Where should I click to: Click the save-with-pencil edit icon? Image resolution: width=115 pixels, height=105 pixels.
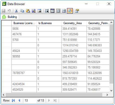click(x=34, y=11)
